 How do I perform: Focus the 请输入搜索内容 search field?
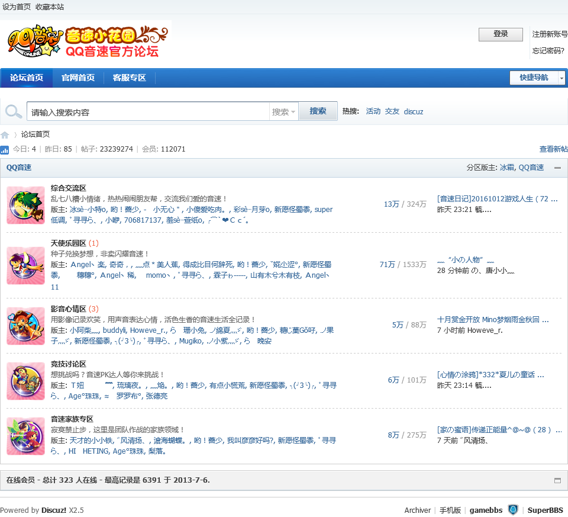coord(148,111)
